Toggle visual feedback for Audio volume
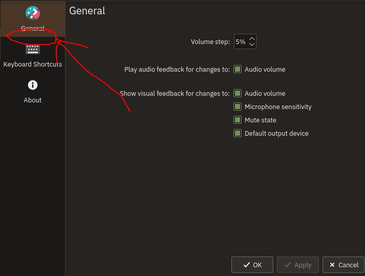This screenshot has width=365, height=276. click(x=238, y=93)
